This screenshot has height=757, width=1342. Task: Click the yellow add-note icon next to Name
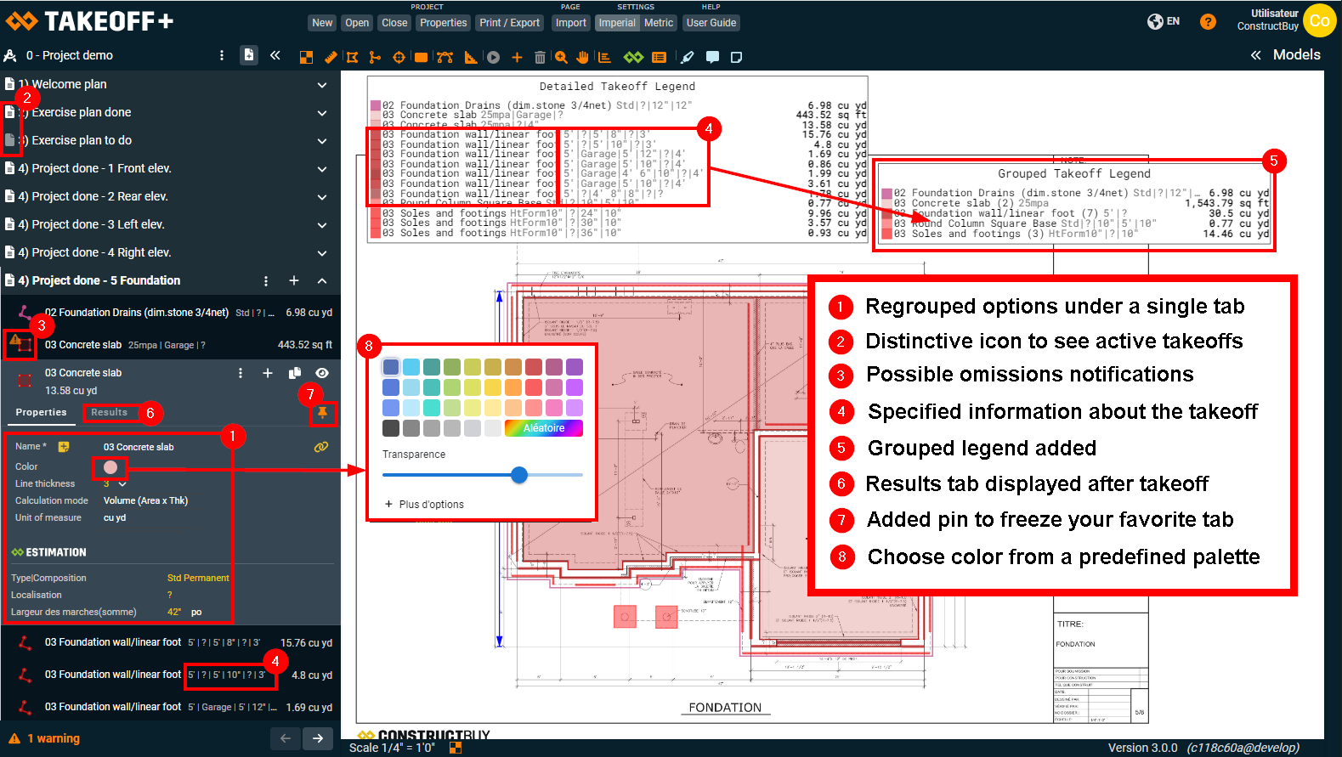pyautogui.click(x=64, y=446)
